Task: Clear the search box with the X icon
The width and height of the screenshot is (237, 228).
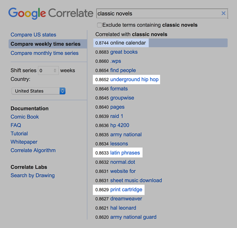Action: (223, 13)
